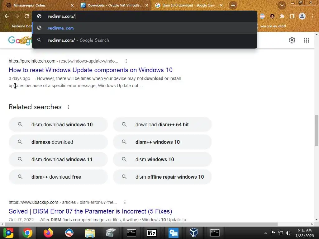Viewport: 319px width, 239px height.
Task: Click the vertical scrollbar thumb
Action: (317, 130)
